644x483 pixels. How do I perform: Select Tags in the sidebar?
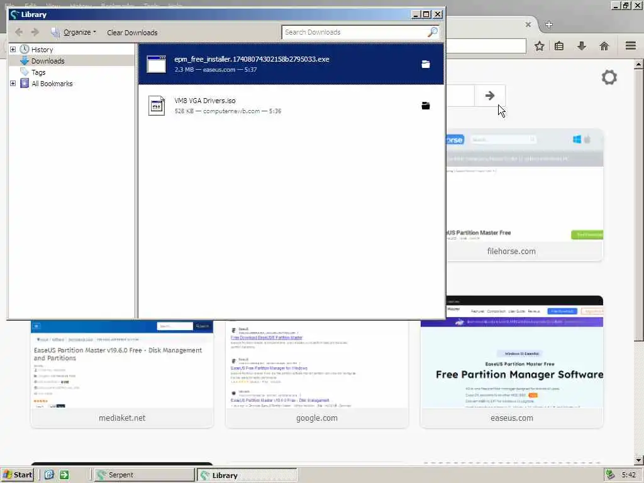click(x=38, y=72)
